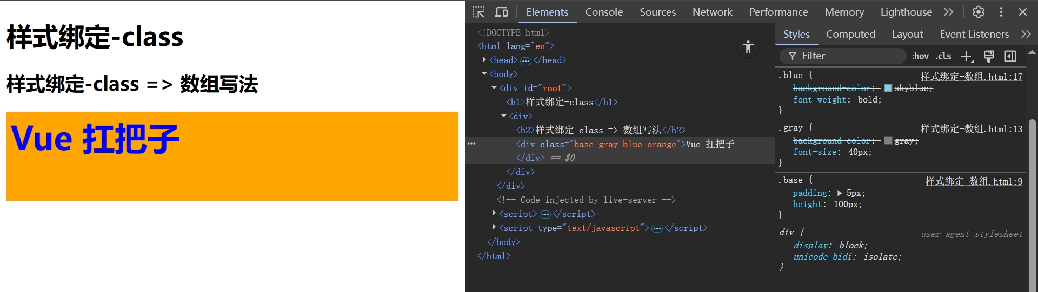Expand the head element node
This screenshot has height=292, width=1038.
click(x=484, y=60)
